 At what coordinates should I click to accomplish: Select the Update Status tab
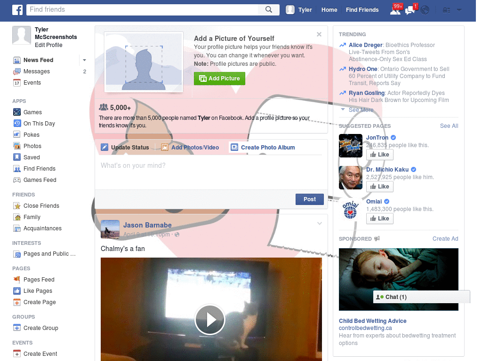click(125, 147)
